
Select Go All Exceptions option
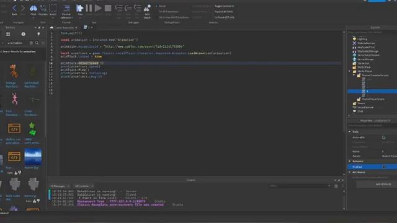click(x=169, y=12)
